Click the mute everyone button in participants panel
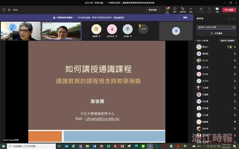 click(x=228, y=41)
